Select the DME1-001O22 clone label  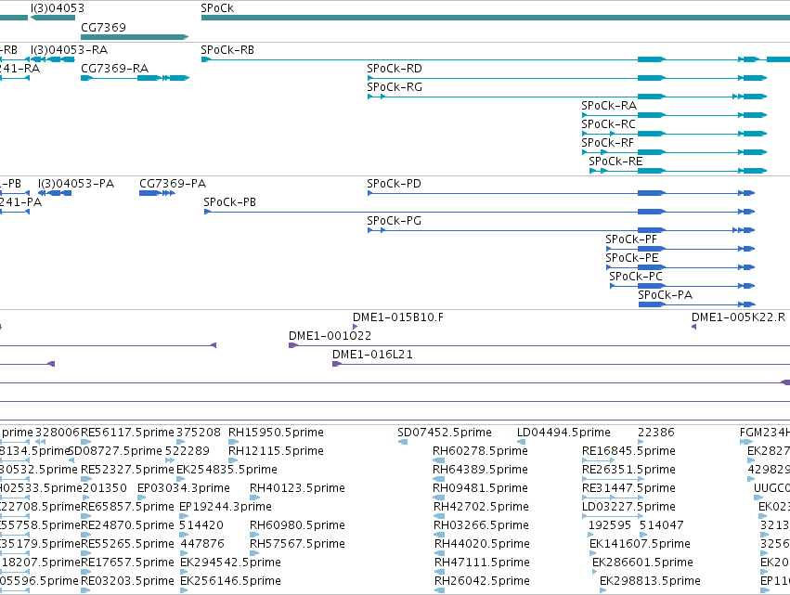point(330,336)
